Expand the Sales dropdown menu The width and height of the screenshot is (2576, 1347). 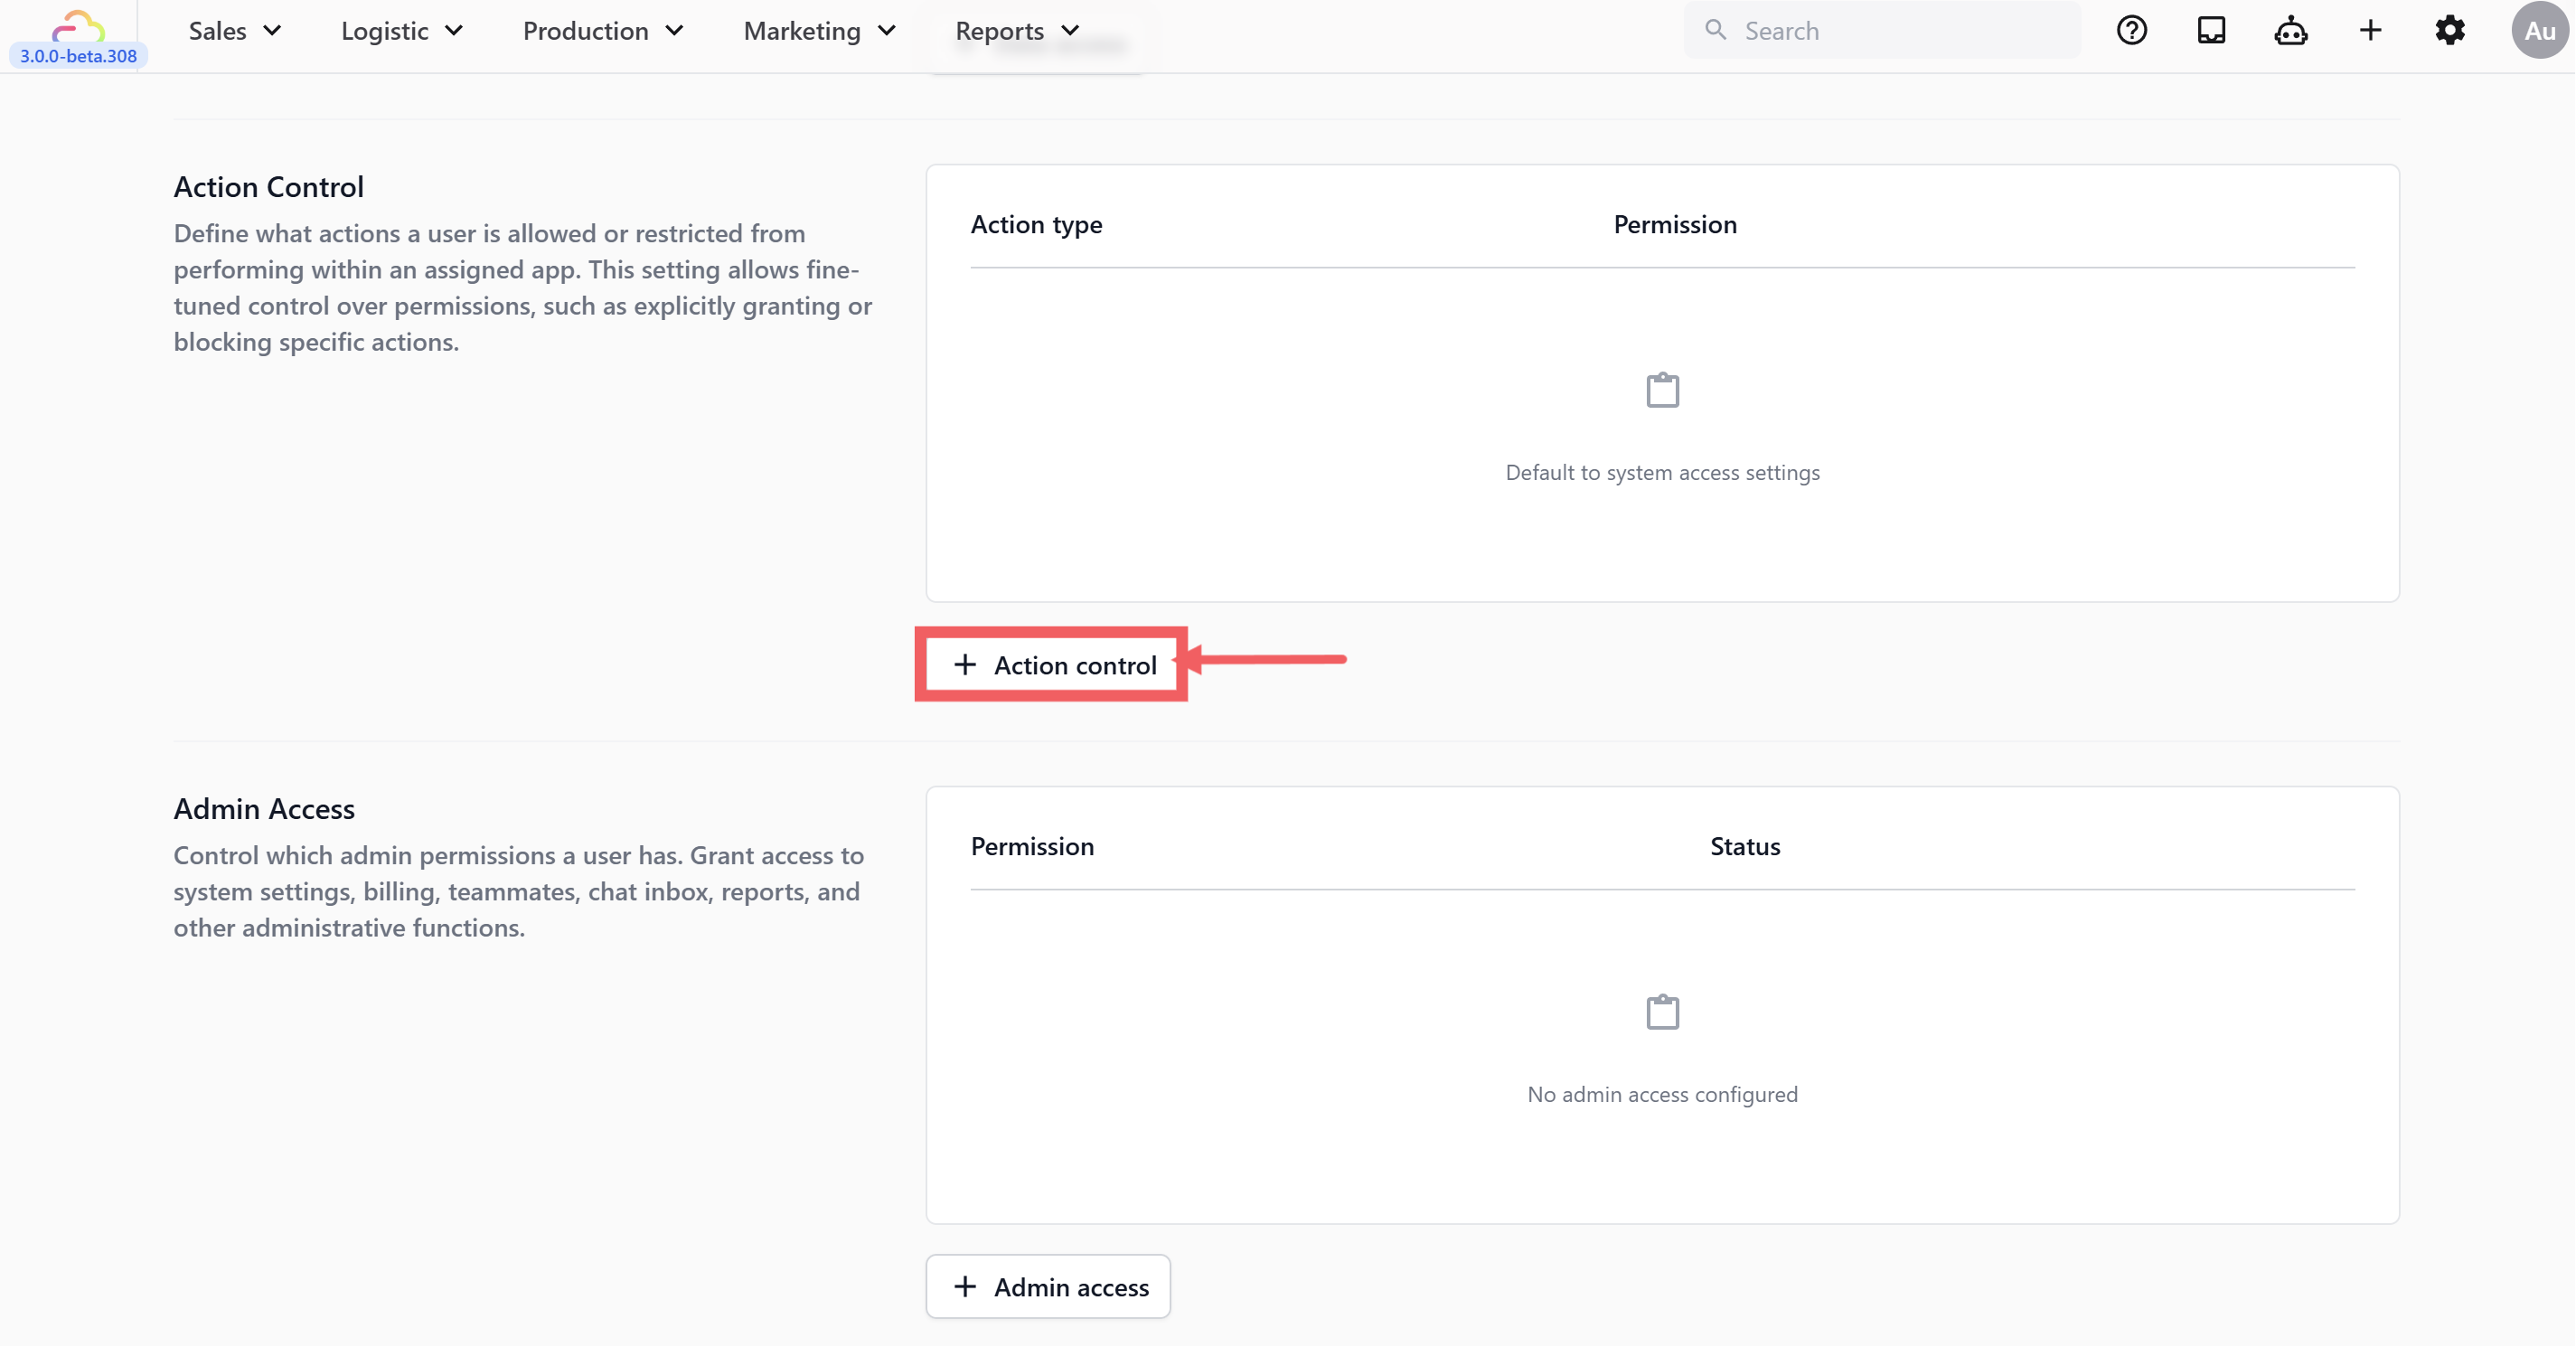(x=235, y=31)
